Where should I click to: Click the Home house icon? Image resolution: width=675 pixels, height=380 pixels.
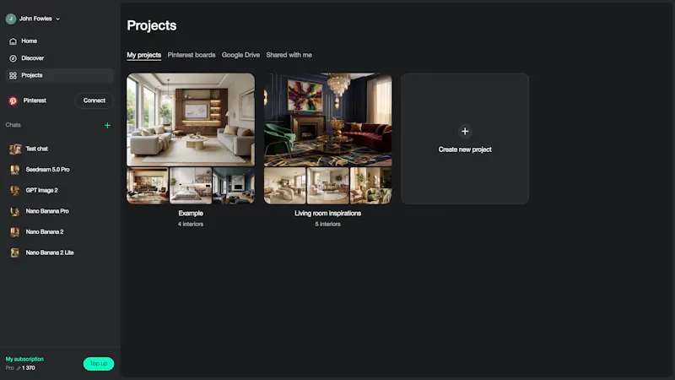[13, 41]
